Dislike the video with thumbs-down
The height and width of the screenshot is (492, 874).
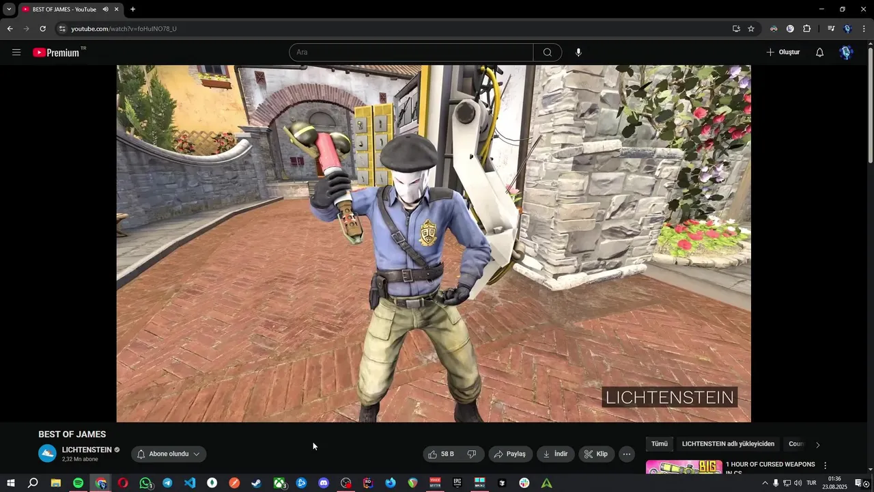click(472, 454)
